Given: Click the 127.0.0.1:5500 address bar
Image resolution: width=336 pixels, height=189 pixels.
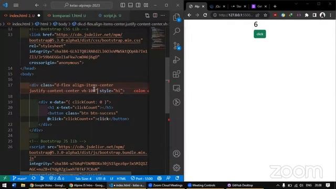Looking at the screenshot, I should [x=236, y=15].
